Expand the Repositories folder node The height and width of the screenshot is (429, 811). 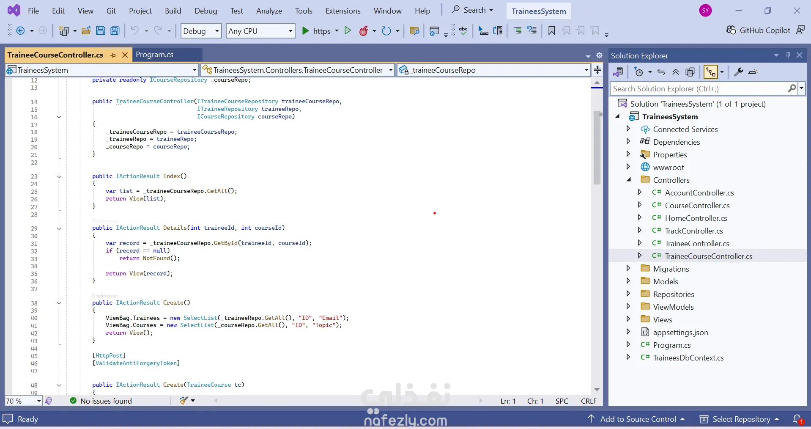coord(628,294)
